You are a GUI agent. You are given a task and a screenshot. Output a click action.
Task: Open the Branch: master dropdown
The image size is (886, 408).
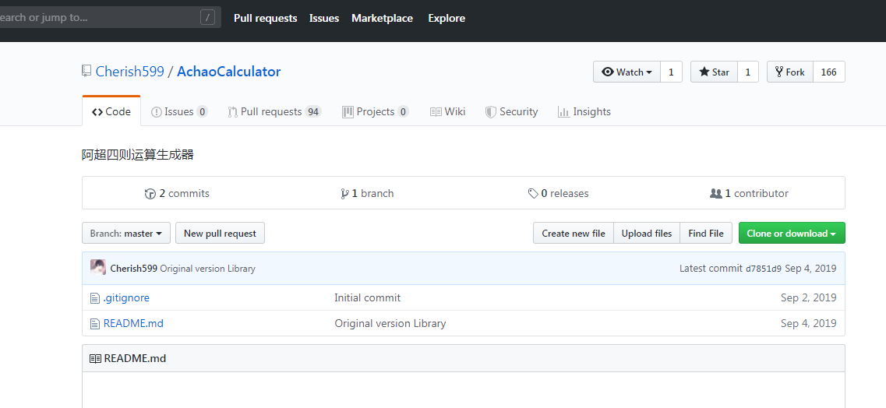[126, 233]
